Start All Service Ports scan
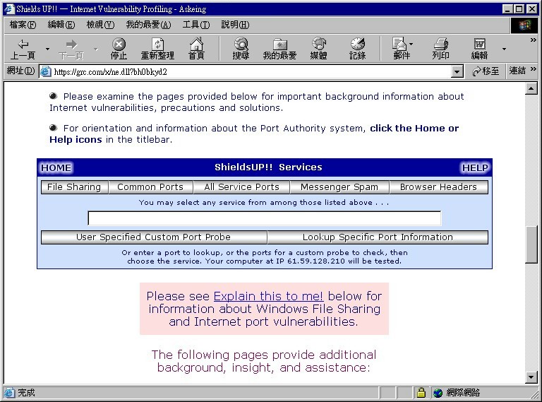This screenshot has width=542, height=402. [x=241, y=187]
